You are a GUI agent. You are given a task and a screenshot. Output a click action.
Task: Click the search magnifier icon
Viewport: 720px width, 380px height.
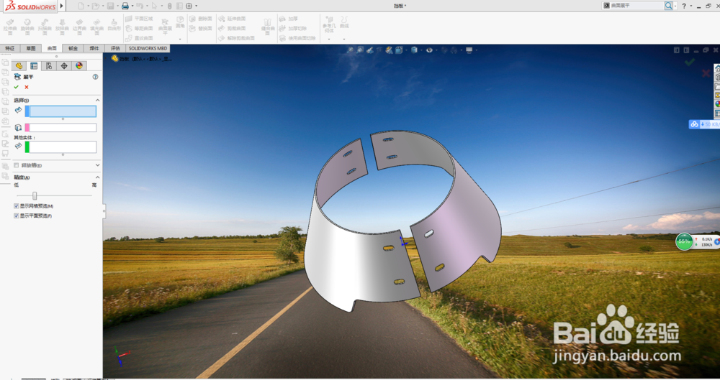669,6
